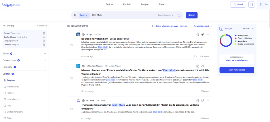
Task: Delete the Country: Belgium filter via trash icon
Action: (44, 45)
